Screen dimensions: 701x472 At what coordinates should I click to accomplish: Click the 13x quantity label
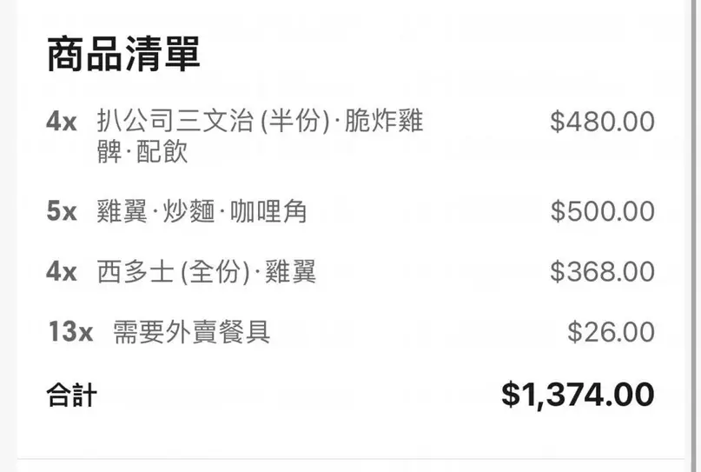click(x=70, y=331)
